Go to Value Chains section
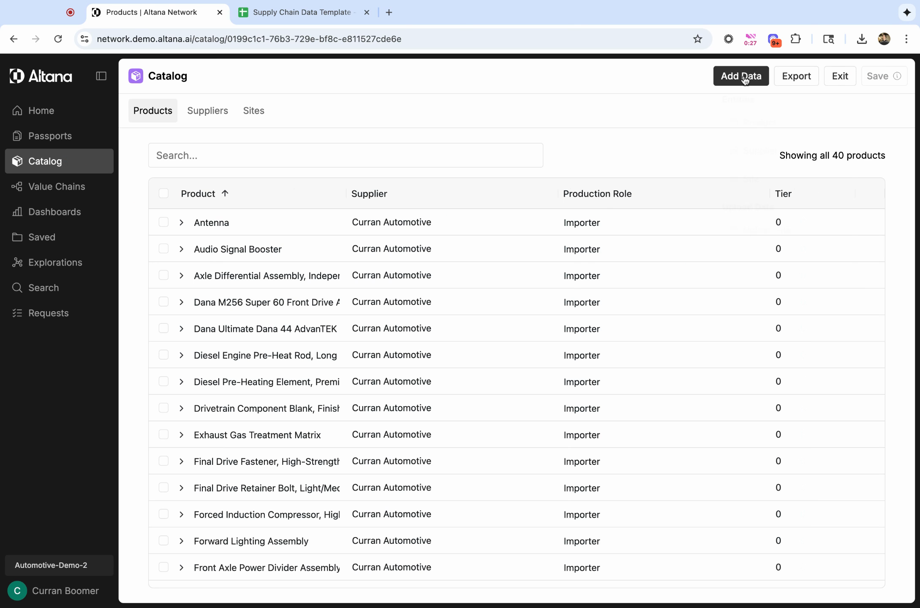Image resolution: width=920 pixels, height=608 pixels. 56,187
